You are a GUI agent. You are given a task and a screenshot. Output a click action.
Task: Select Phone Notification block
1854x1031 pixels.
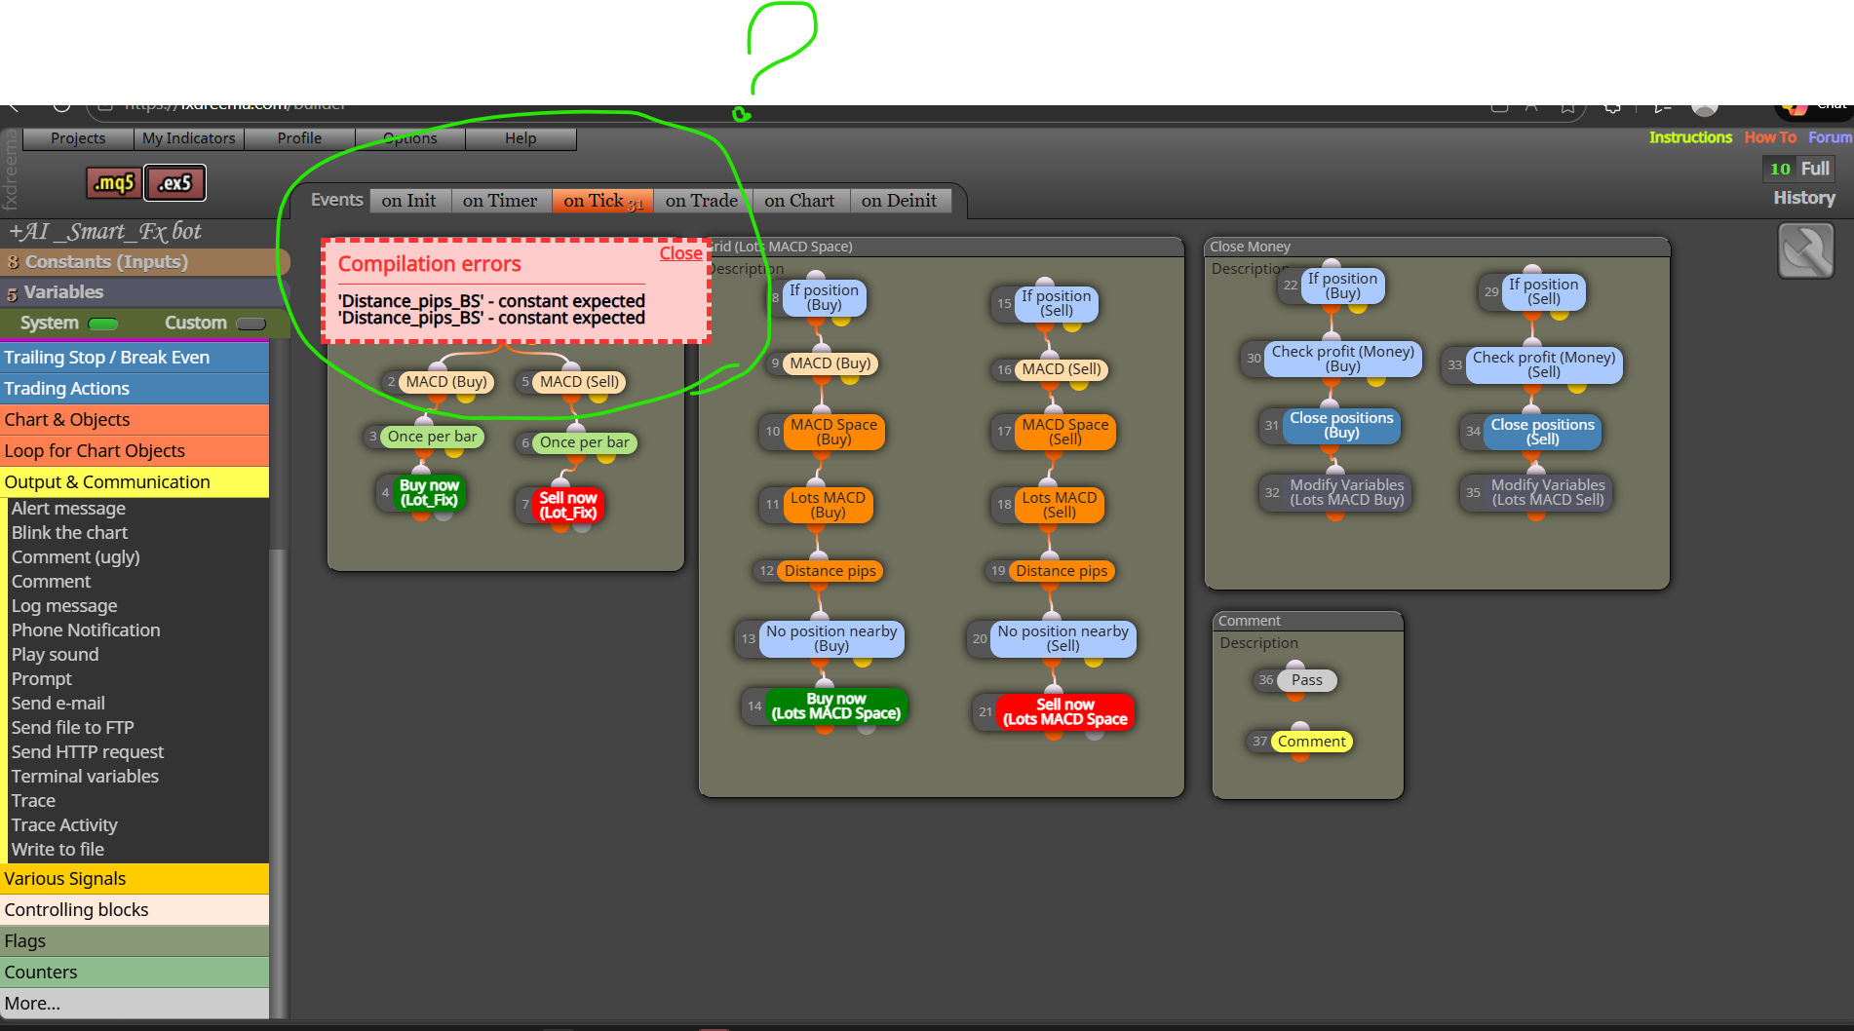click(x=86, y=630)
